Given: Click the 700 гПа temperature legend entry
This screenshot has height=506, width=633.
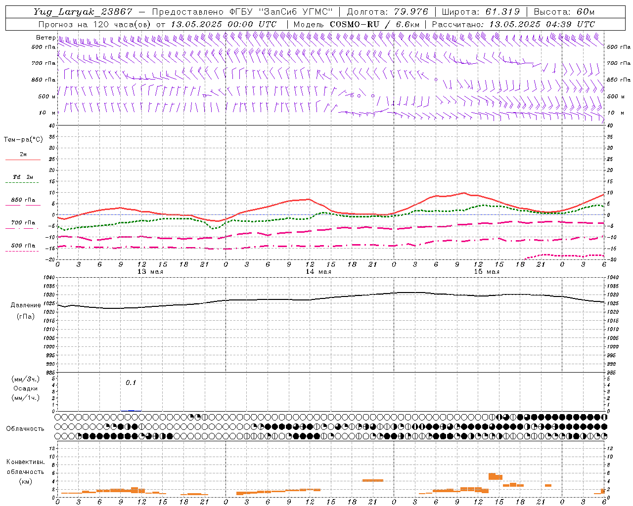Looking at the screenshot, I should coord(23,223).
